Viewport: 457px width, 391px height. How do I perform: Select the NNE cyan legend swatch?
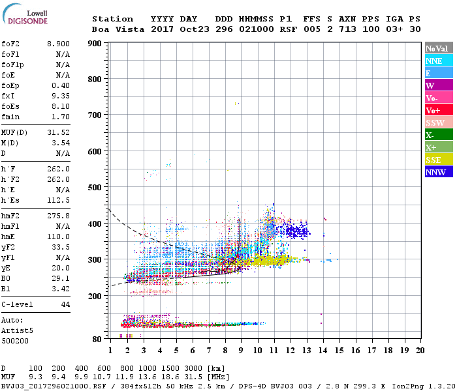(x=439, y=61)
